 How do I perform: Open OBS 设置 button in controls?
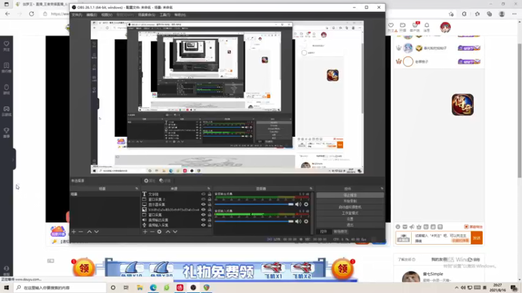(x=350, y=219)
